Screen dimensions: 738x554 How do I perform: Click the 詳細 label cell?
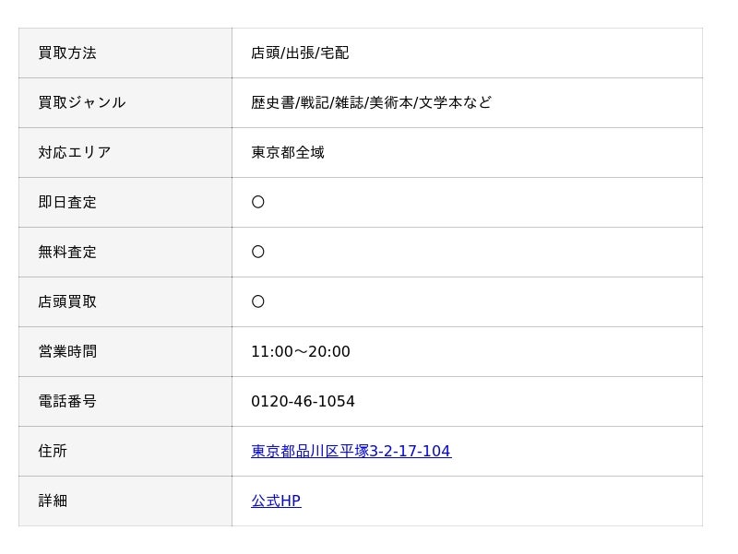tap(53, 501)
